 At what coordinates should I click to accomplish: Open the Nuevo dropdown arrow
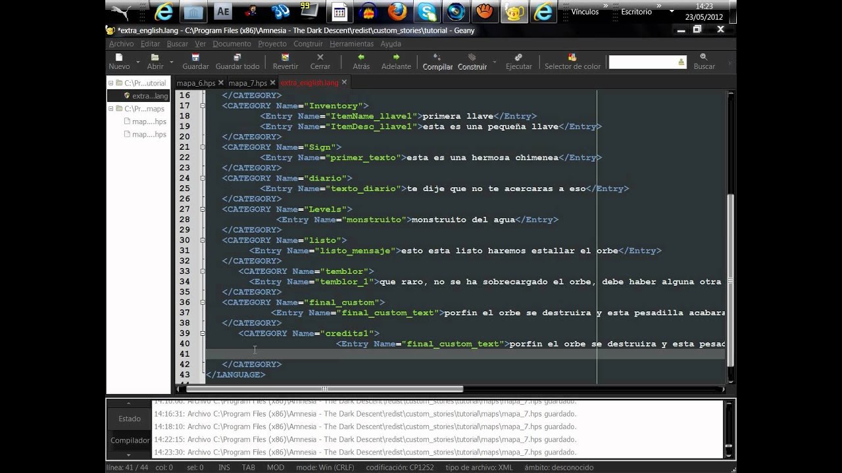click(x=138, y=62)
